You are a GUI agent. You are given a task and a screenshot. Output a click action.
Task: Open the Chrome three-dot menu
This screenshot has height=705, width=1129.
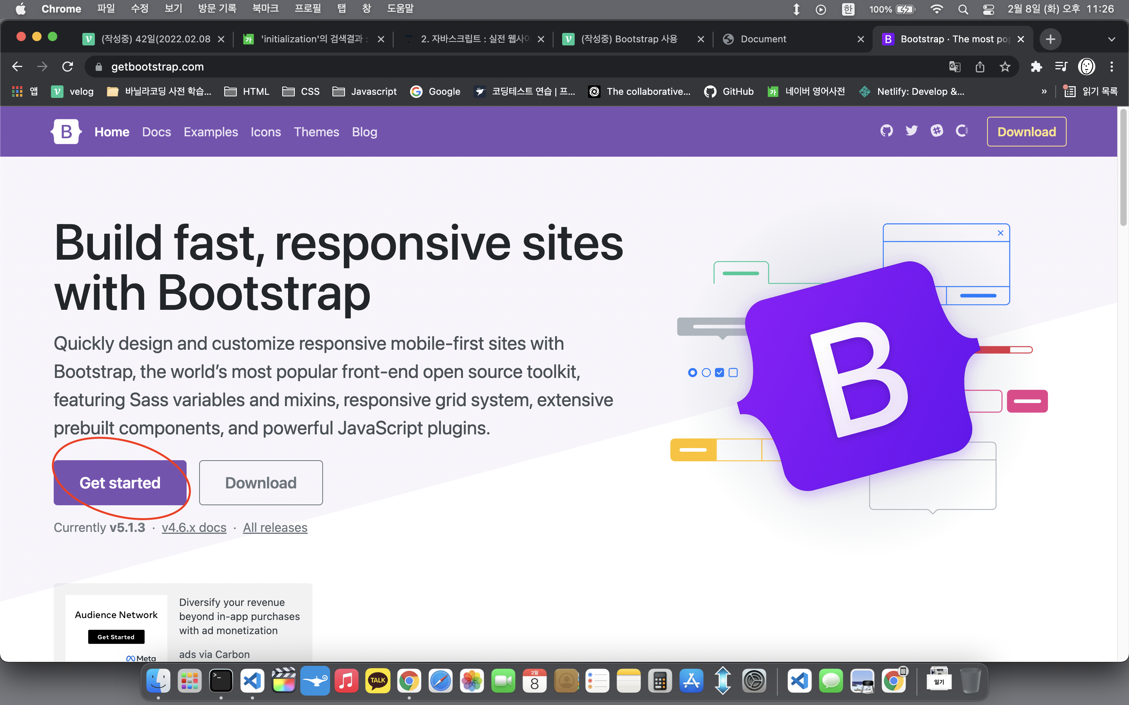[x=1112, y=67]
